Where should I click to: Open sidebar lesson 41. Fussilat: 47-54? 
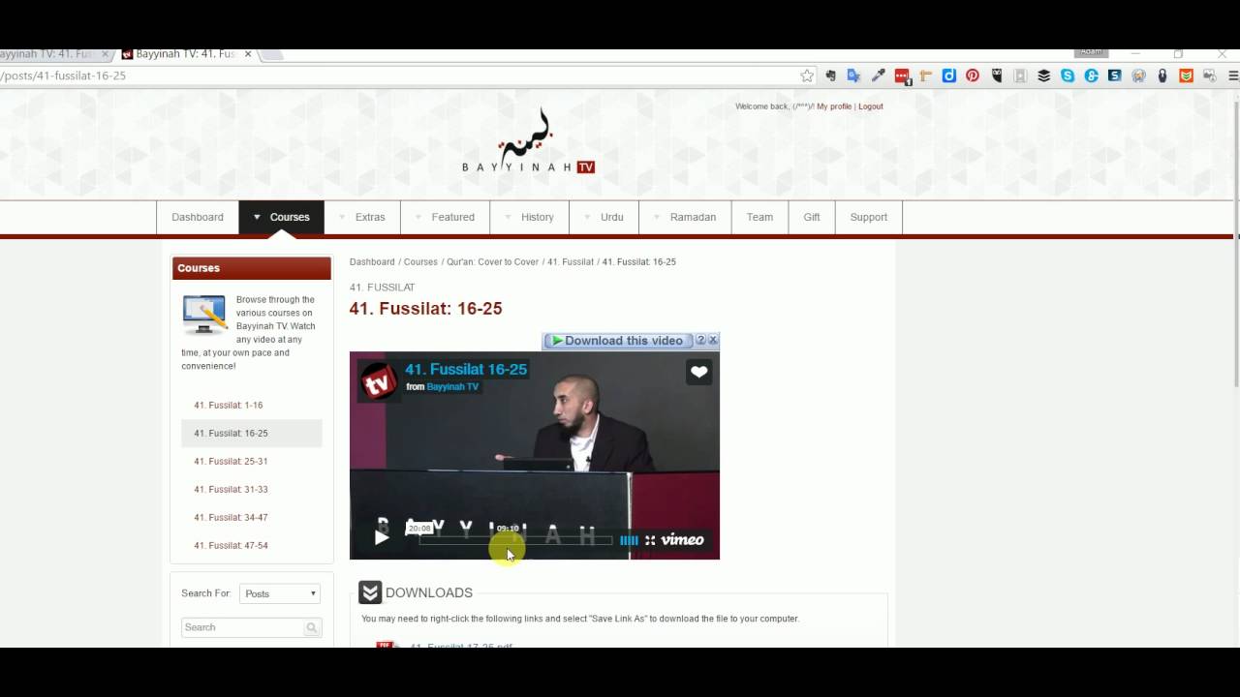(x=231, y=546)
